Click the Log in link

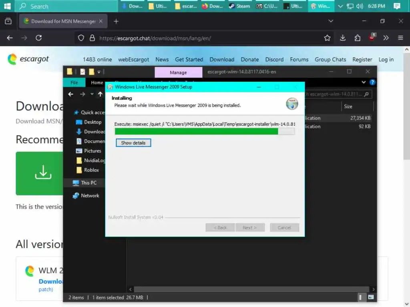[x=386, y=60]
